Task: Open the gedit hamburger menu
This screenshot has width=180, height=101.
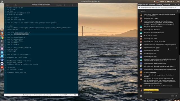Action: click(x=65, y=5)
